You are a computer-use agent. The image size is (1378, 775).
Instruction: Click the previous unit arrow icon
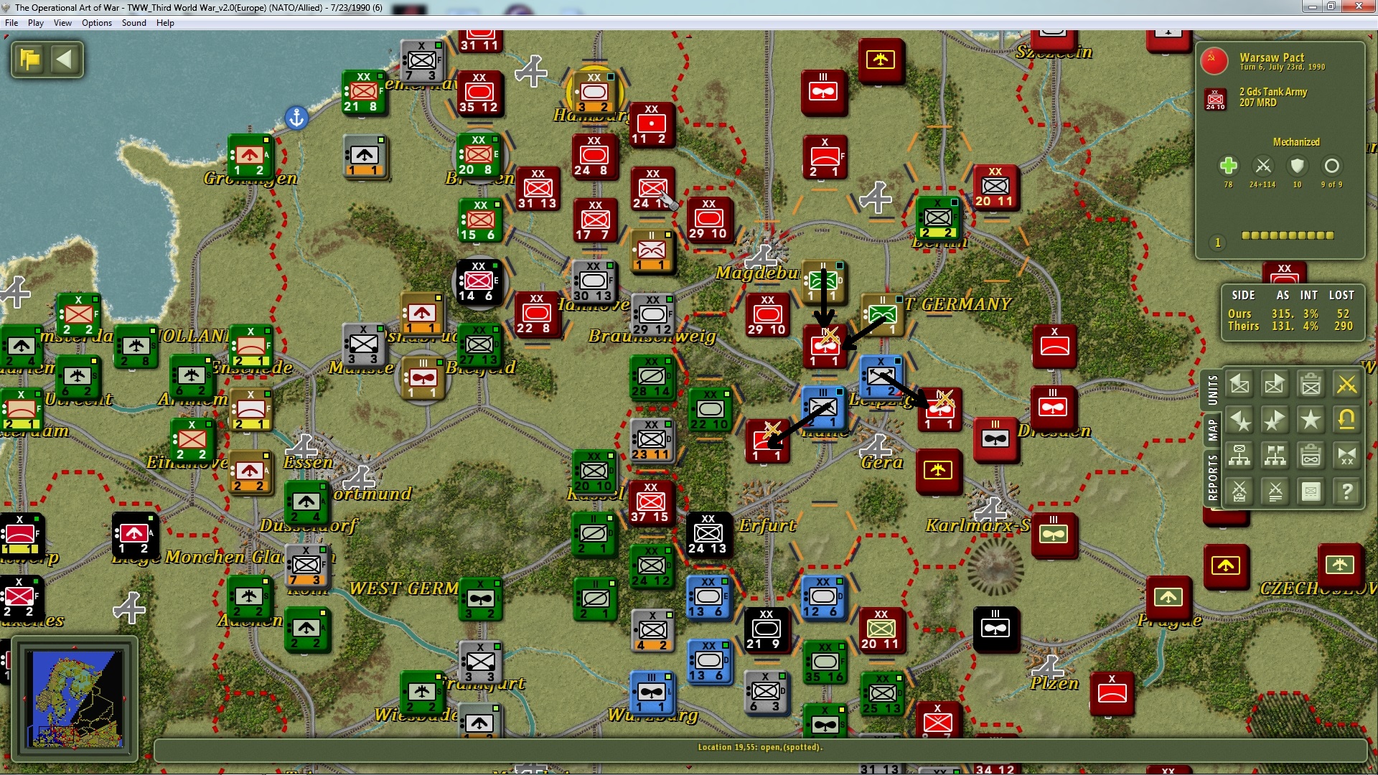coord(1239,385)
